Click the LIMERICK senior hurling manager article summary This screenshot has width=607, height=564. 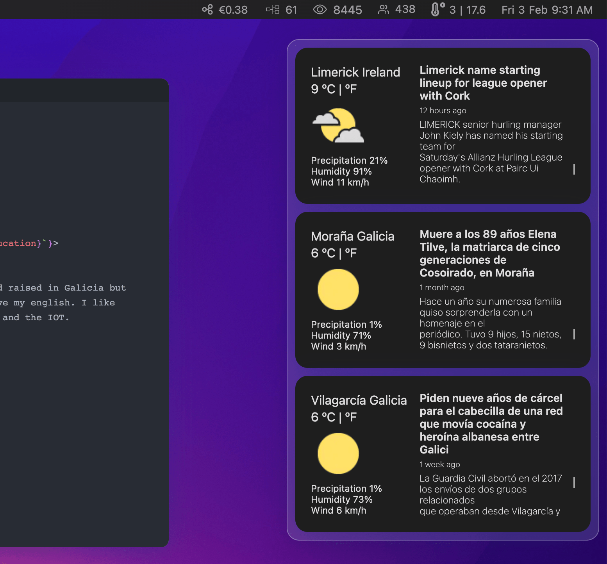(491, 152)
